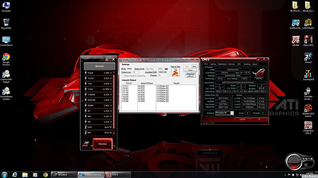This screenshot has width=318, height=178.
Task: Click the stress memory size MB field
Action: [161, 69]
